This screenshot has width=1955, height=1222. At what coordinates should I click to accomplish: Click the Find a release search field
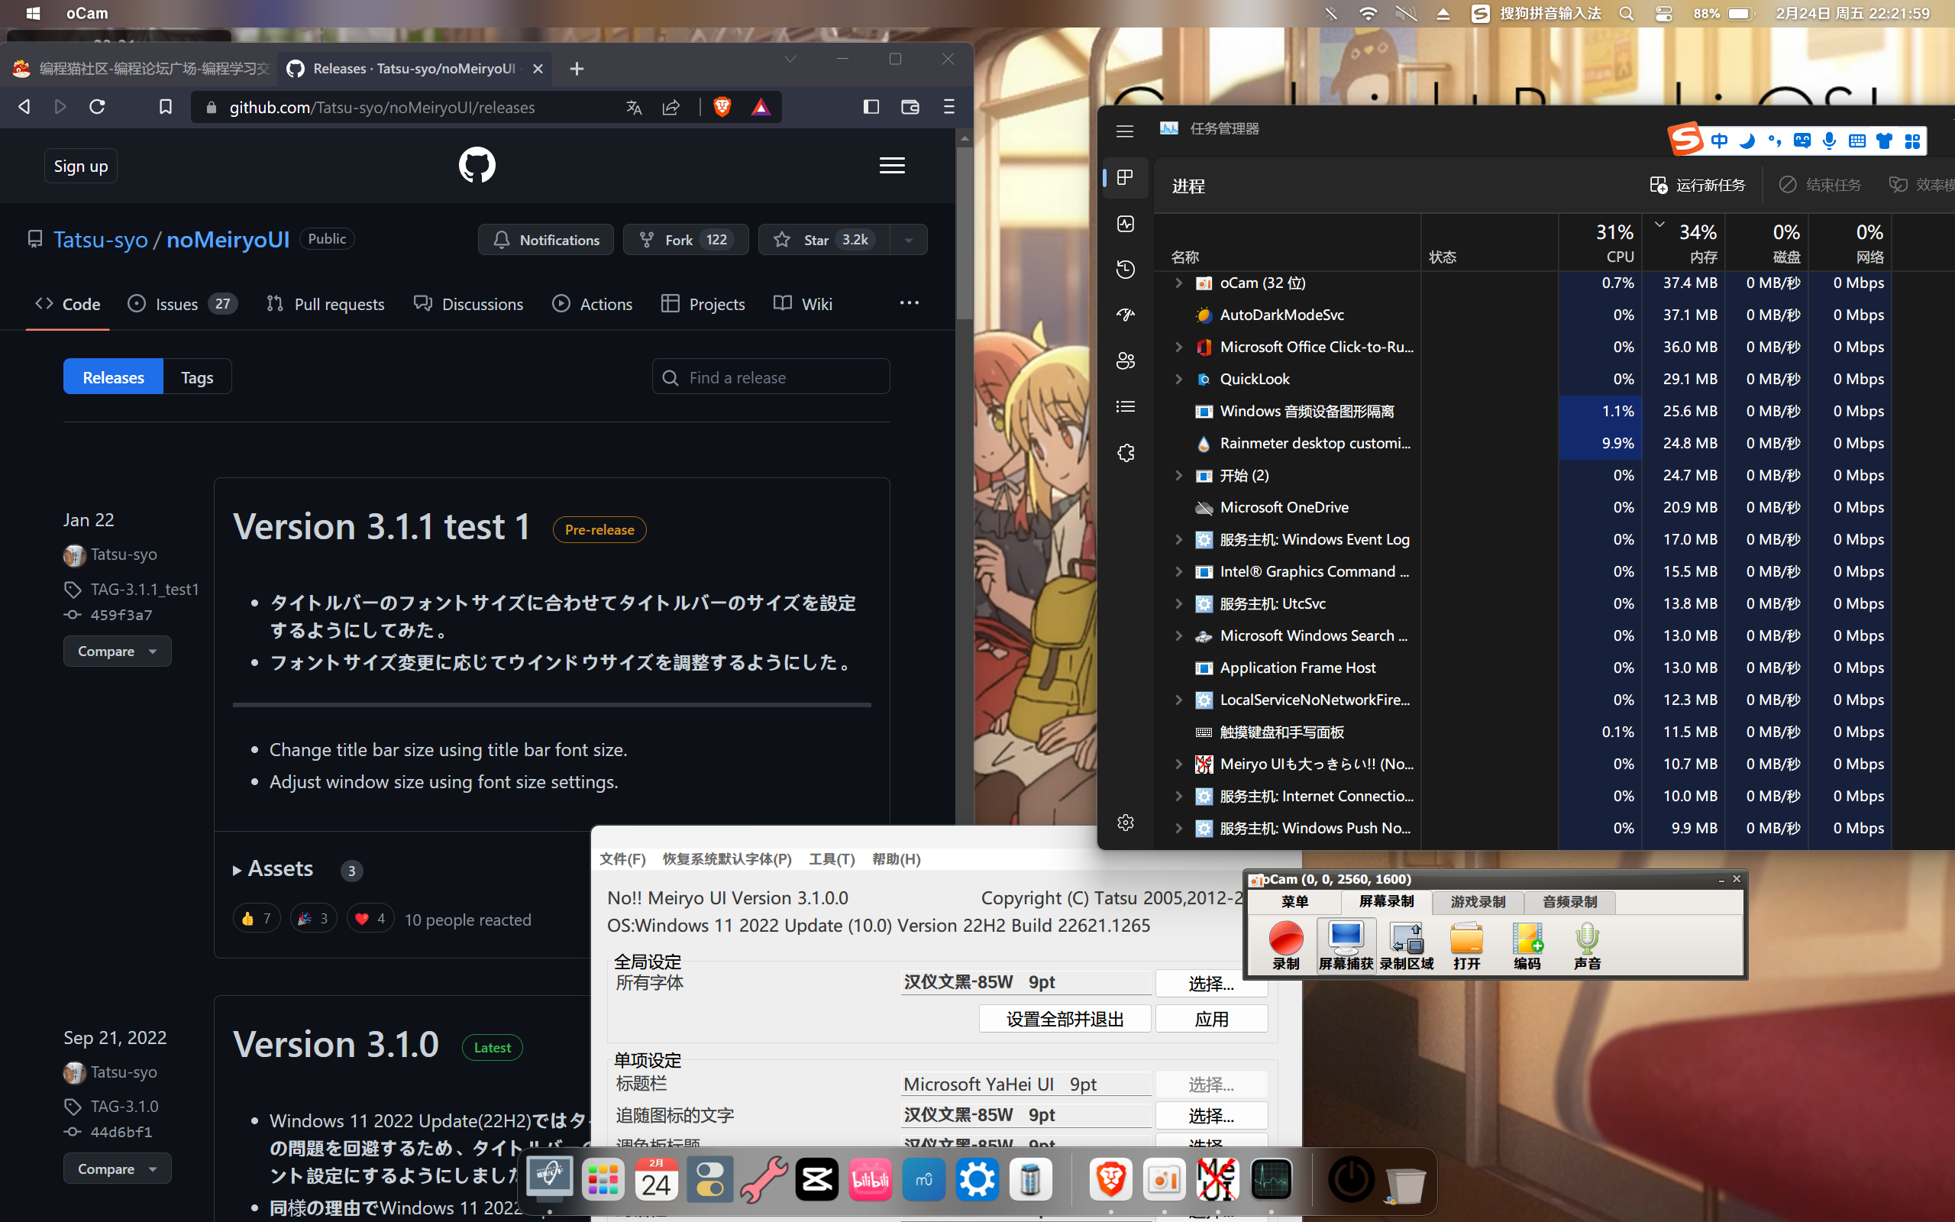(771, 377)
